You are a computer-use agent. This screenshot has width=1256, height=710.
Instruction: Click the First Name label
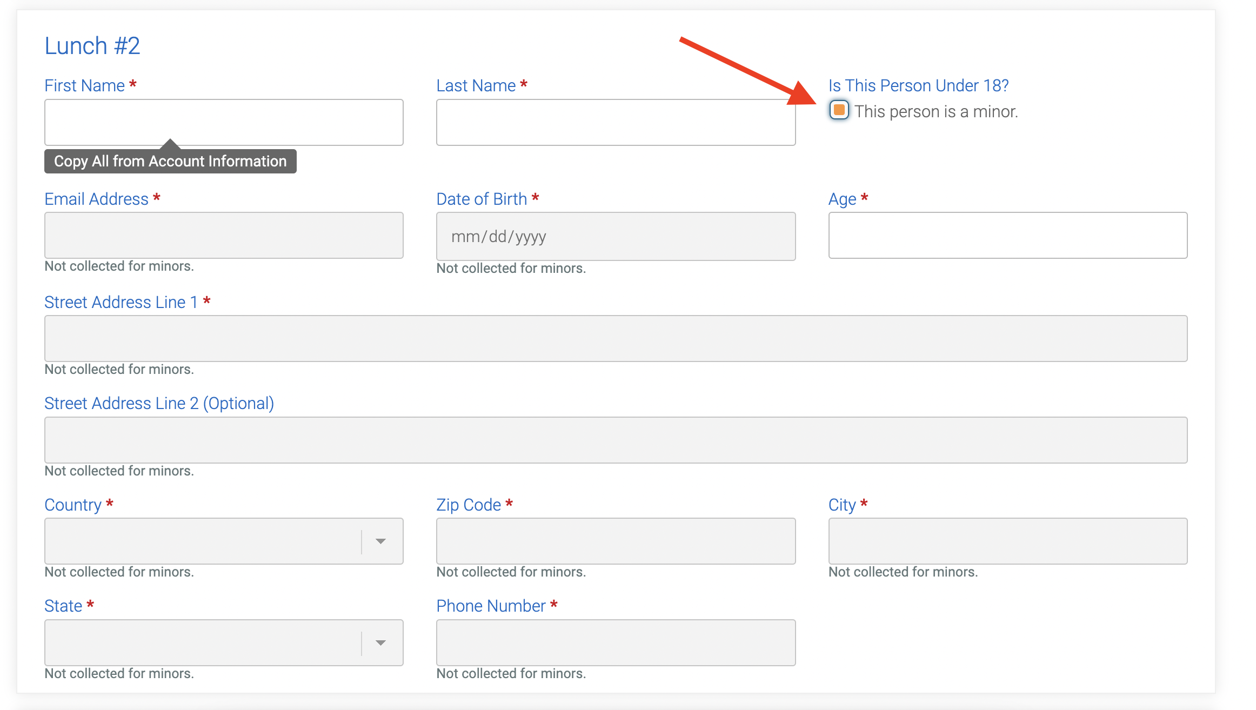pyautogui.click(x=85, y=86)
